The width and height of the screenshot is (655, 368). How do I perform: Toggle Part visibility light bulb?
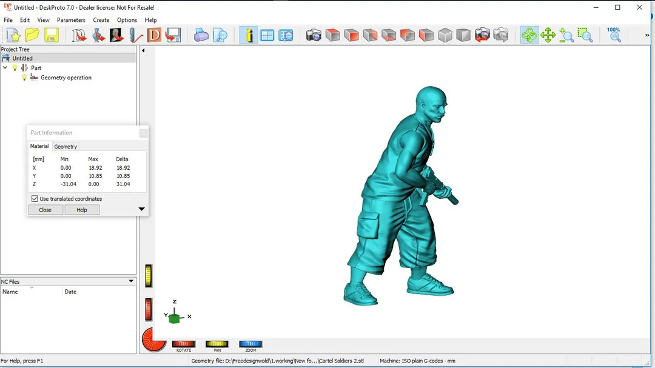(15, 68)
